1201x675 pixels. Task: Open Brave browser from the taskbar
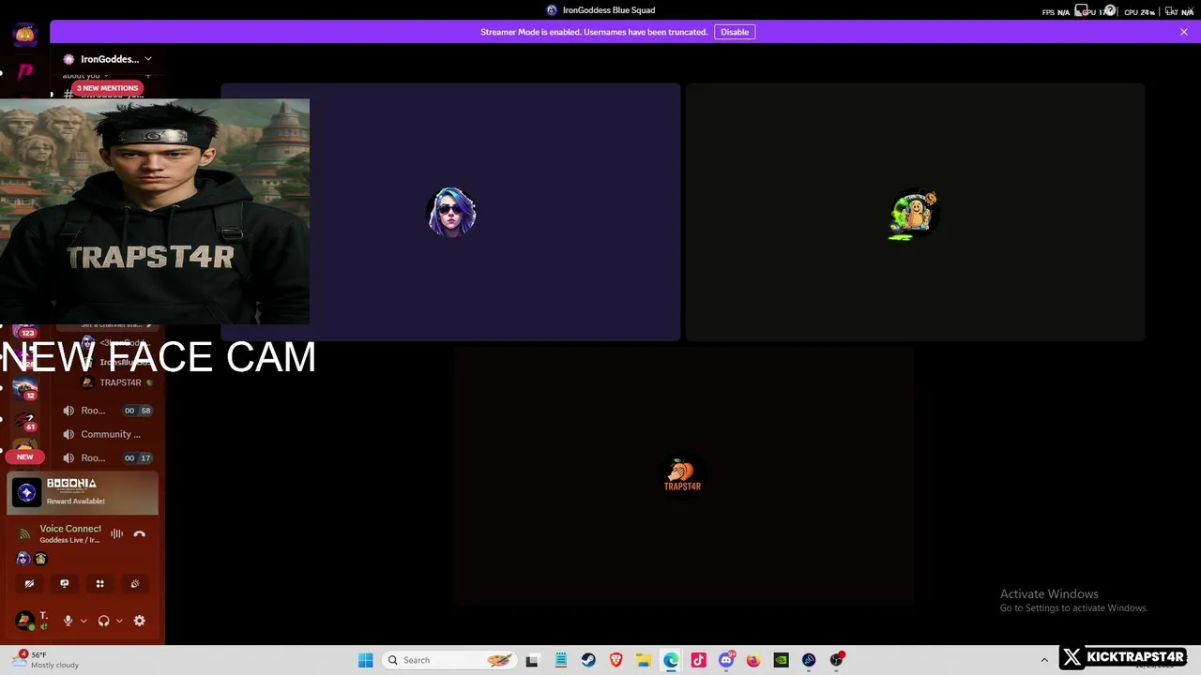[616, 660]
